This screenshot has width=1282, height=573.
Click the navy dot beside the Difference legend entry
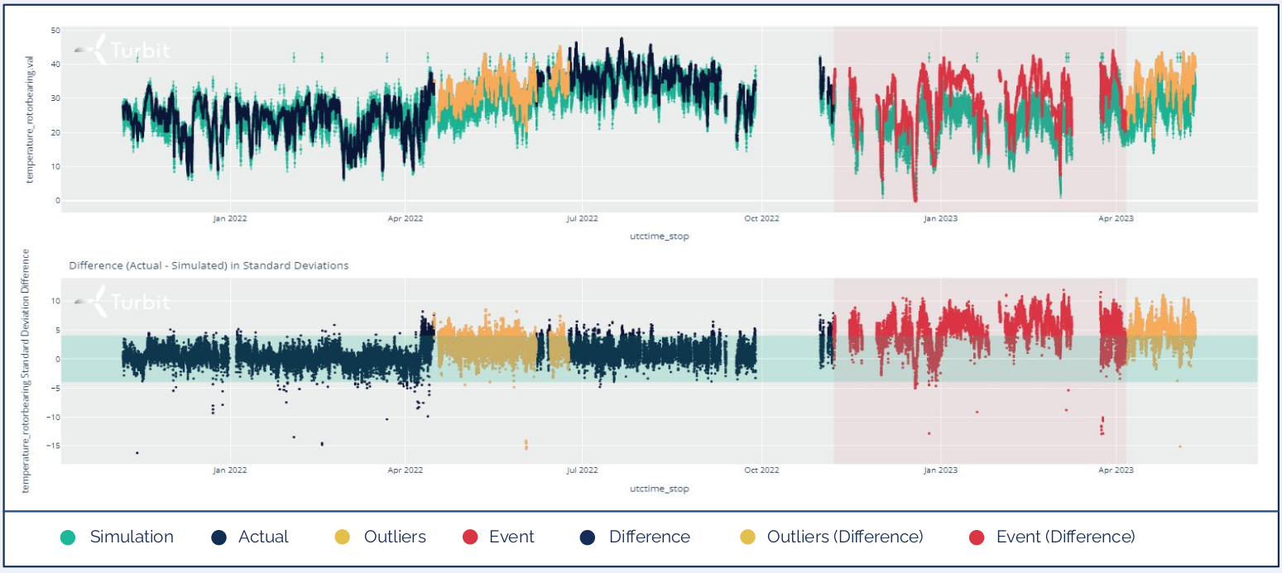click(x=588, y=537)
